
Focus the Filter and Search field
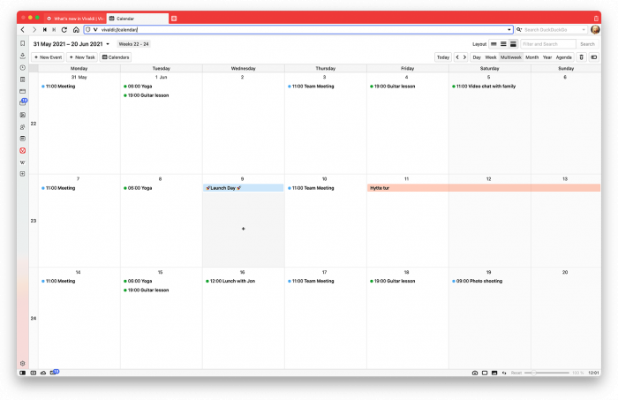point(548,44)
